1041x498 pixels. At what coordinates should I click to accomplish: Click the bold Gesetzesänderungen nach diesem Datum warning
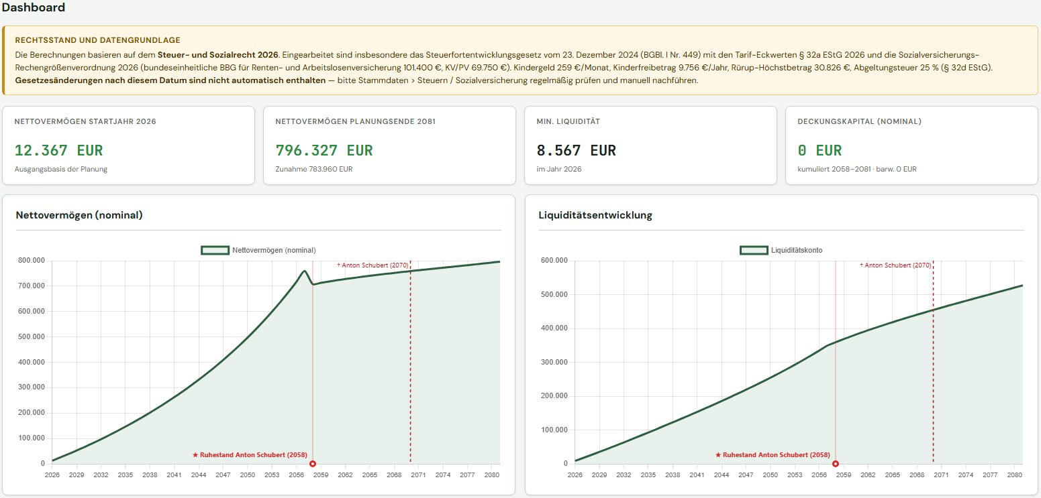coord(170,80)
